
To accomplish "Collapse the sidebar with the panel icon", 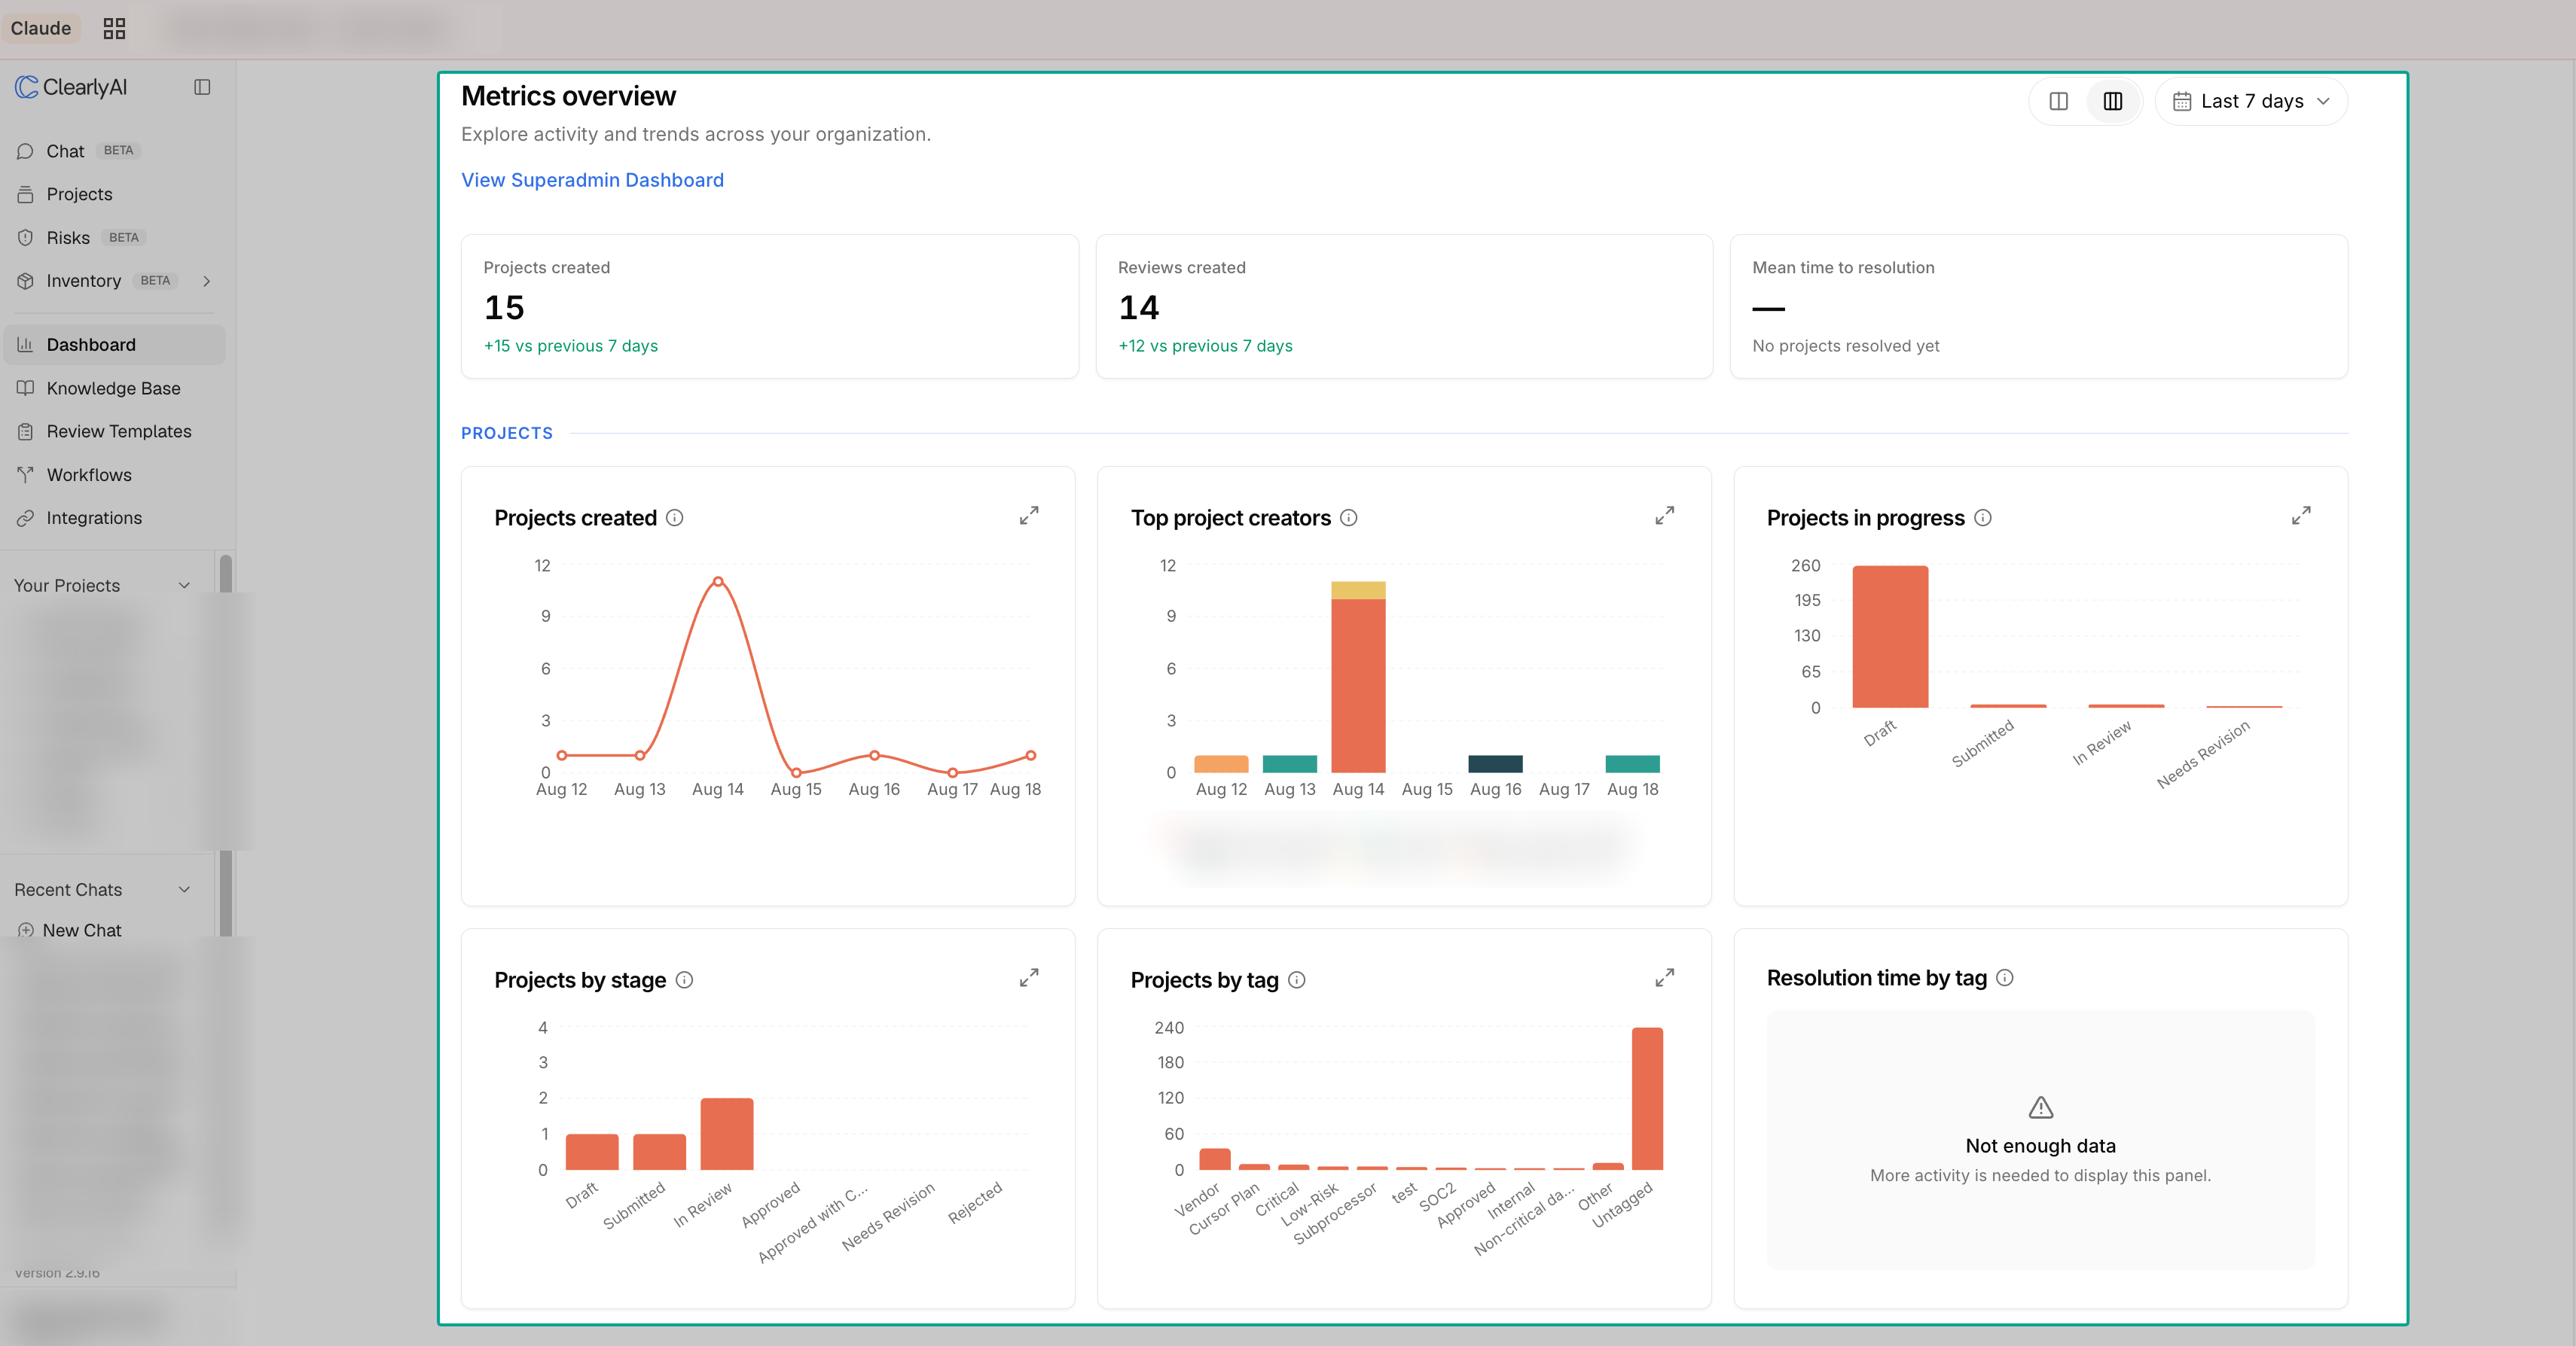I will tap(202, 87).
